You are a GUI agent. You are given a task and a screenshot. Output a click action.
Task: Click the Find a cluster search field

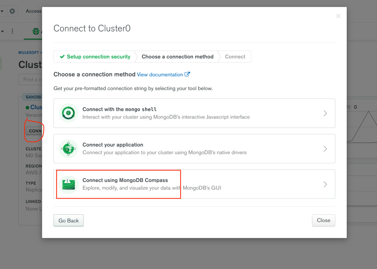[x=30, y=79]
